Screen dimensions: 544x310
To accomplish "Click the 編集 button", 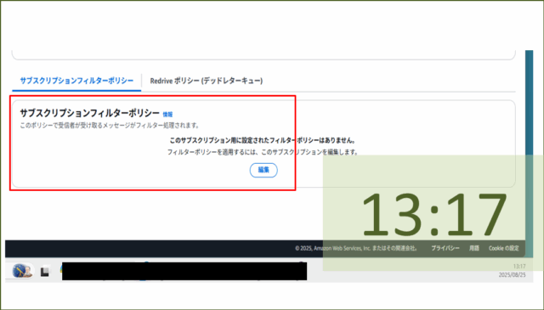I will 263,170.
